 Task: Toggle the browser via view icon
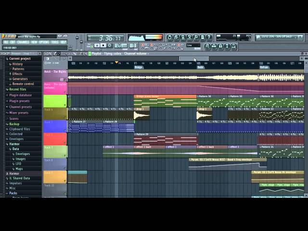(227, 47)
